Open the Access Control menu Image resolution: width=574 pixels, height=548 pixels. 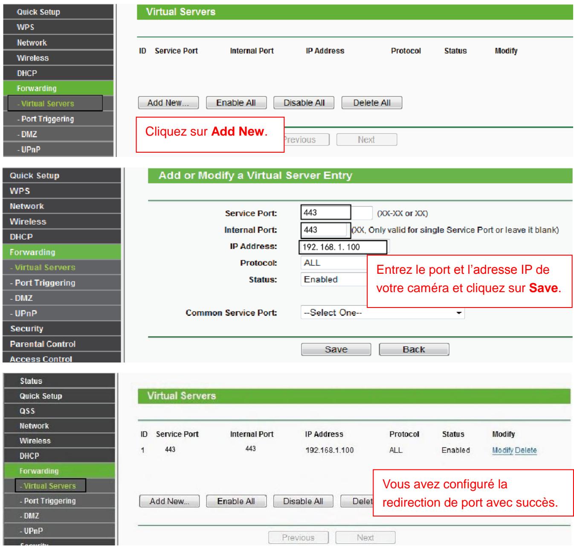coord(62,358)
